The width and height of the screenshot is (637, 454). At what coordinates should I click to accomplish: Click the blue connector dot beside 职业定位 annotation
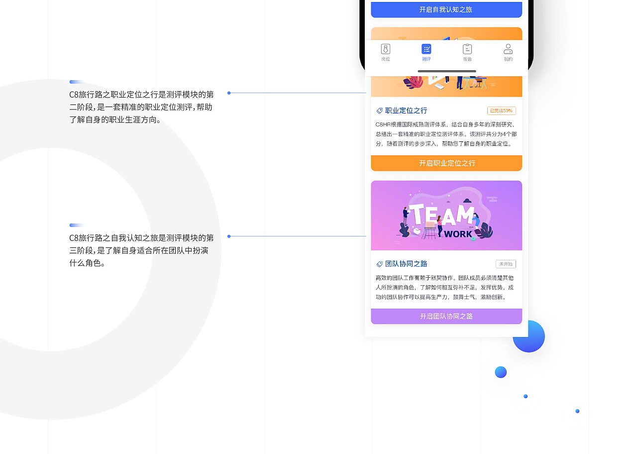pos(229,93)
